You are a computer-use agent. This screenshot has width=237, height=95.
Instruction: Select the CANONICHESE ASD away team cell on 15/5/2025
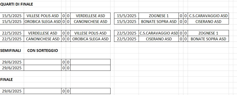[x=90, y=22]
